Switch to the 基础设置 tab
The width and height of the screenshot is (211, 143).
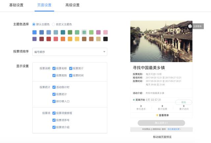16,5
